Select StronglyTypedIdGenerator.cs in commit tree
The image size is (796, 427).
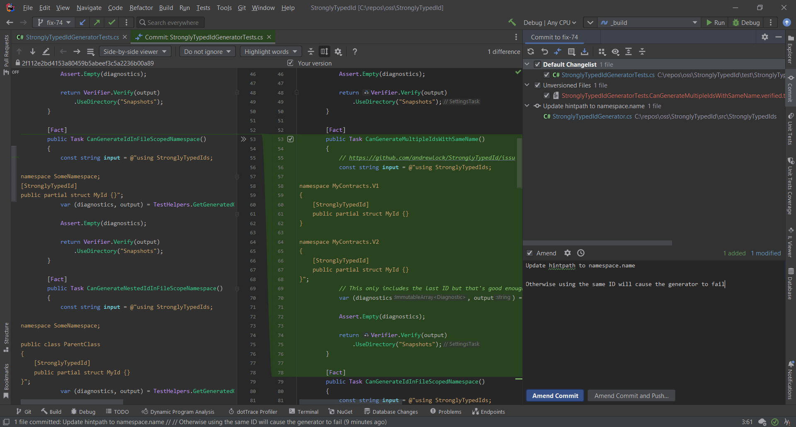592,116
